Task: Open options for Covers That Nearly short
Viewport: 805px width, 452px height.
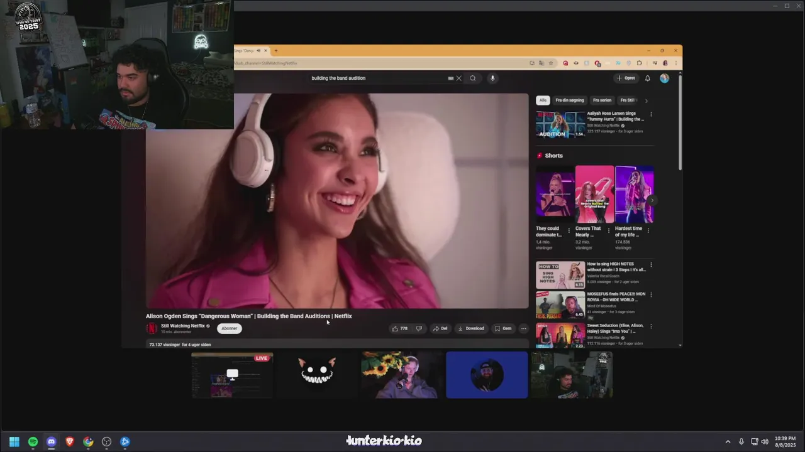Action: (609, 230)
